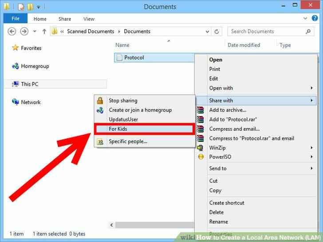
Task: Click the homegroup icon in share submenu
Action: click(100, 110)
